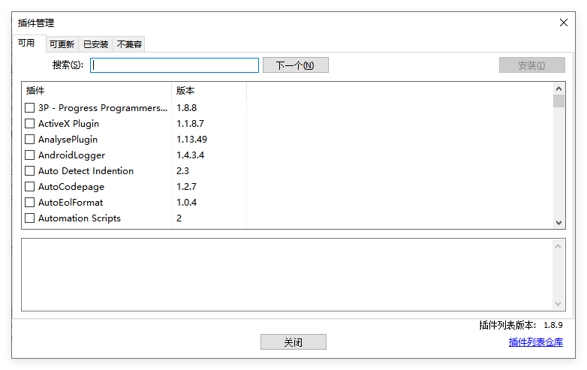Select the AnalysePlugin name text
The width and height of the screenshot is (587, 370).
pyautogui.click(x=68, y=140)
